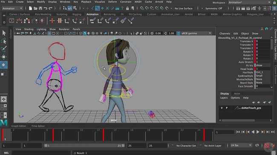
Task: Click the Channel Box lock icon top right
Action: [x=274, y=3]
